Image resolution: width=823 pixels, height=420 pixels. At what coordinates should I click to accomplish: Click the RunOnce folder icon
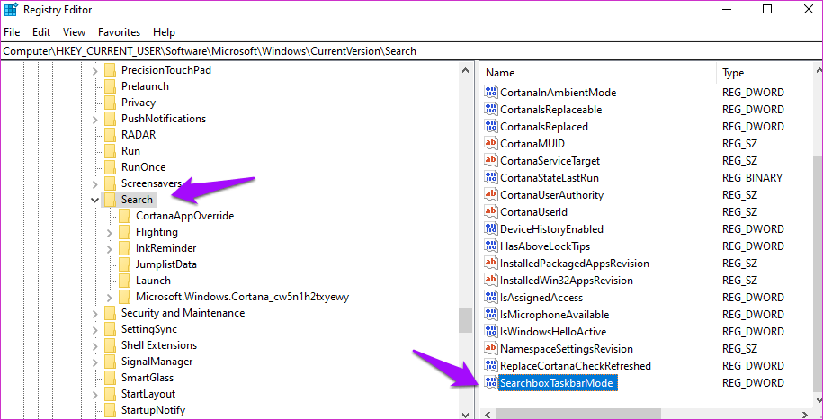[110, 167]
